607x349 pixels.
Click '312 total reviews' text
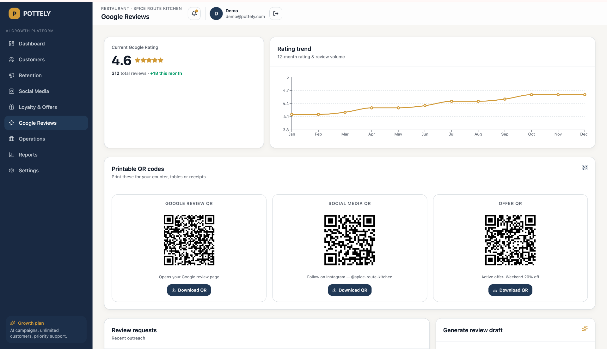coord(129,73)
